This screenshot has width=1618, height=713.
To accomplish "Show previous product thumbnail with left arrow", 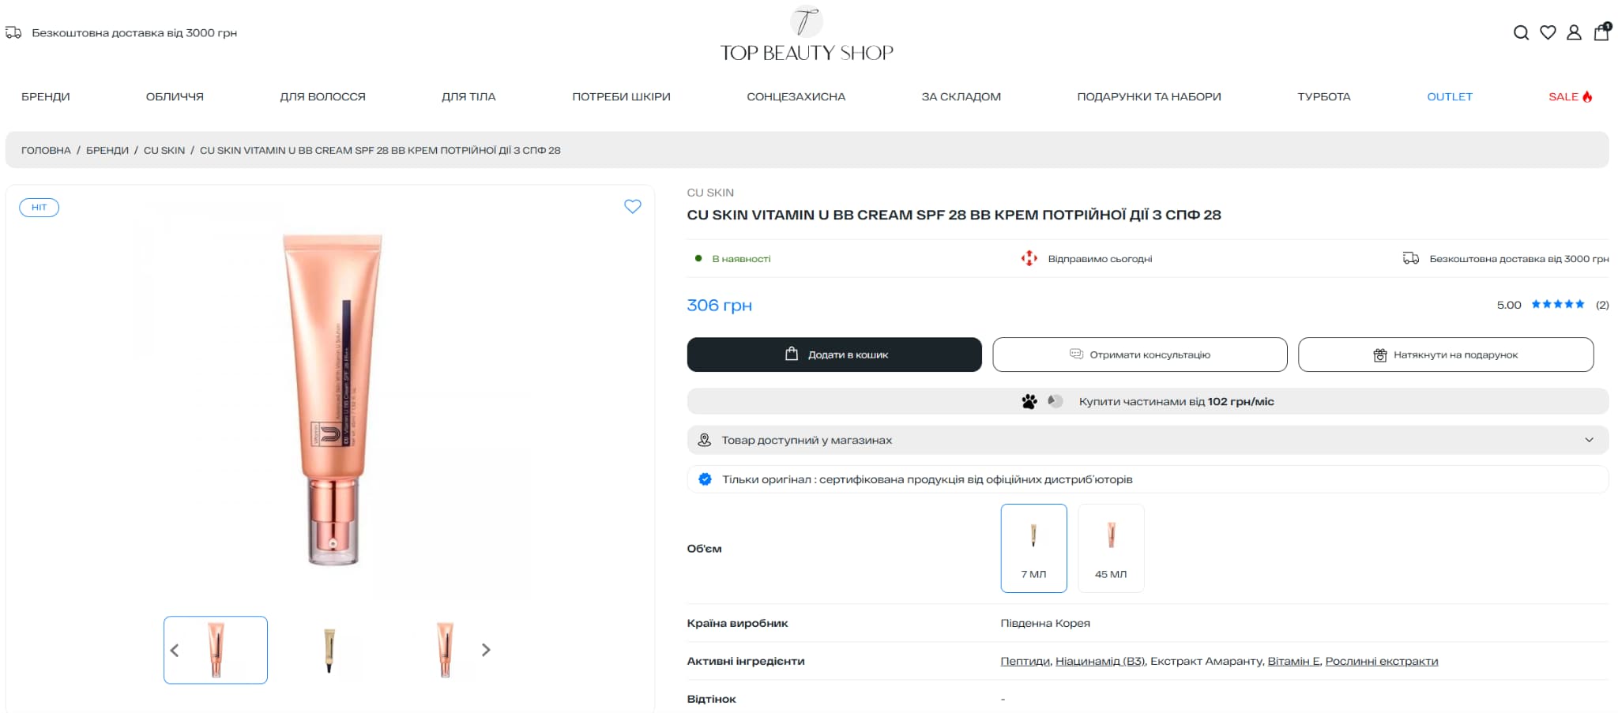I will (175, 650).
